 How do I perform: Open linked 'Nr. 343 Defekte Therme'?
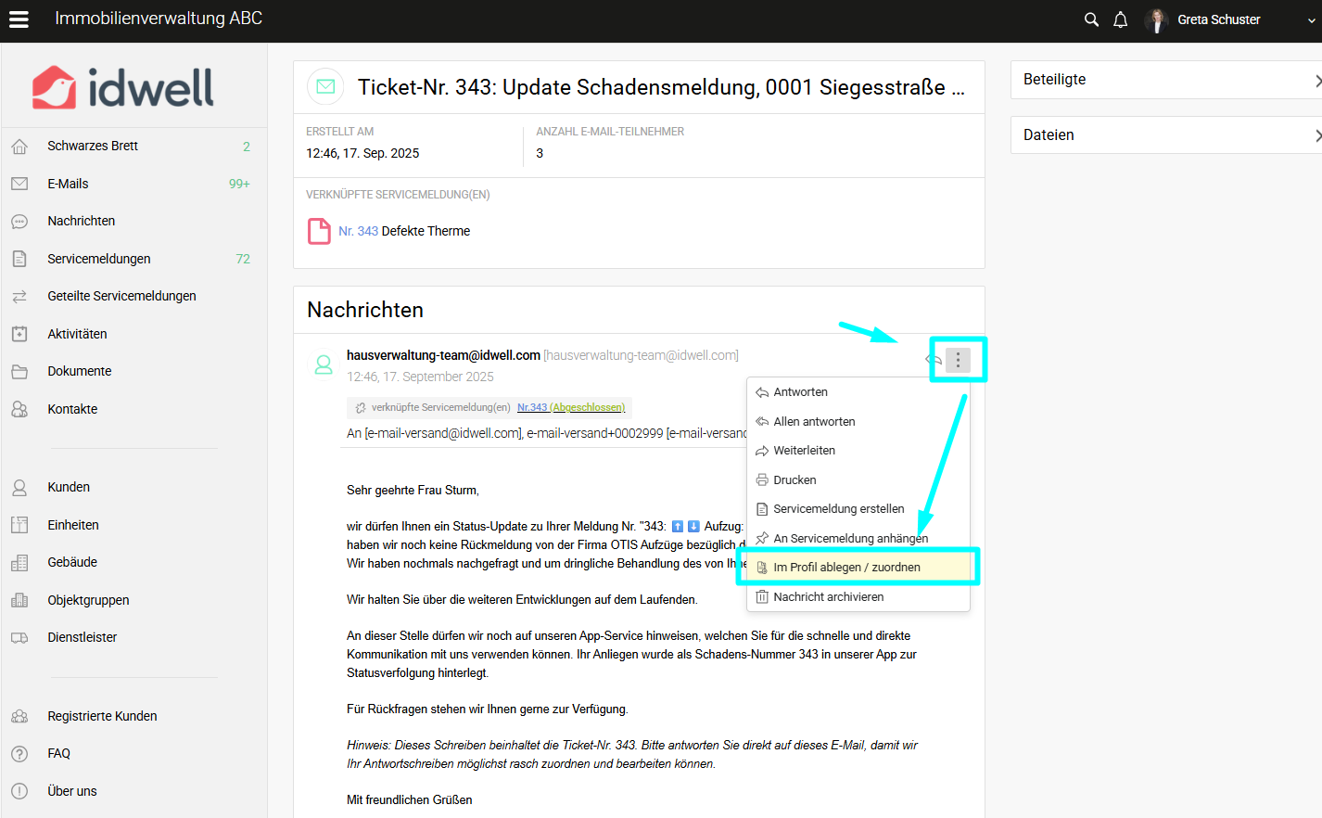(404, 231)
